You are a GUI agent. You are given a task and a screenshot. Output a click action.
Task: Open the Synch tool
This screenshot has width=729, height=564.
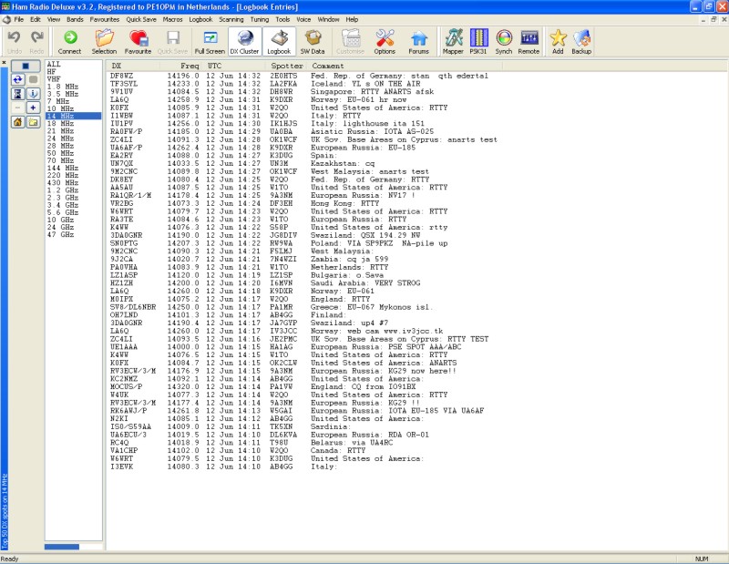[x=504, y=42]
